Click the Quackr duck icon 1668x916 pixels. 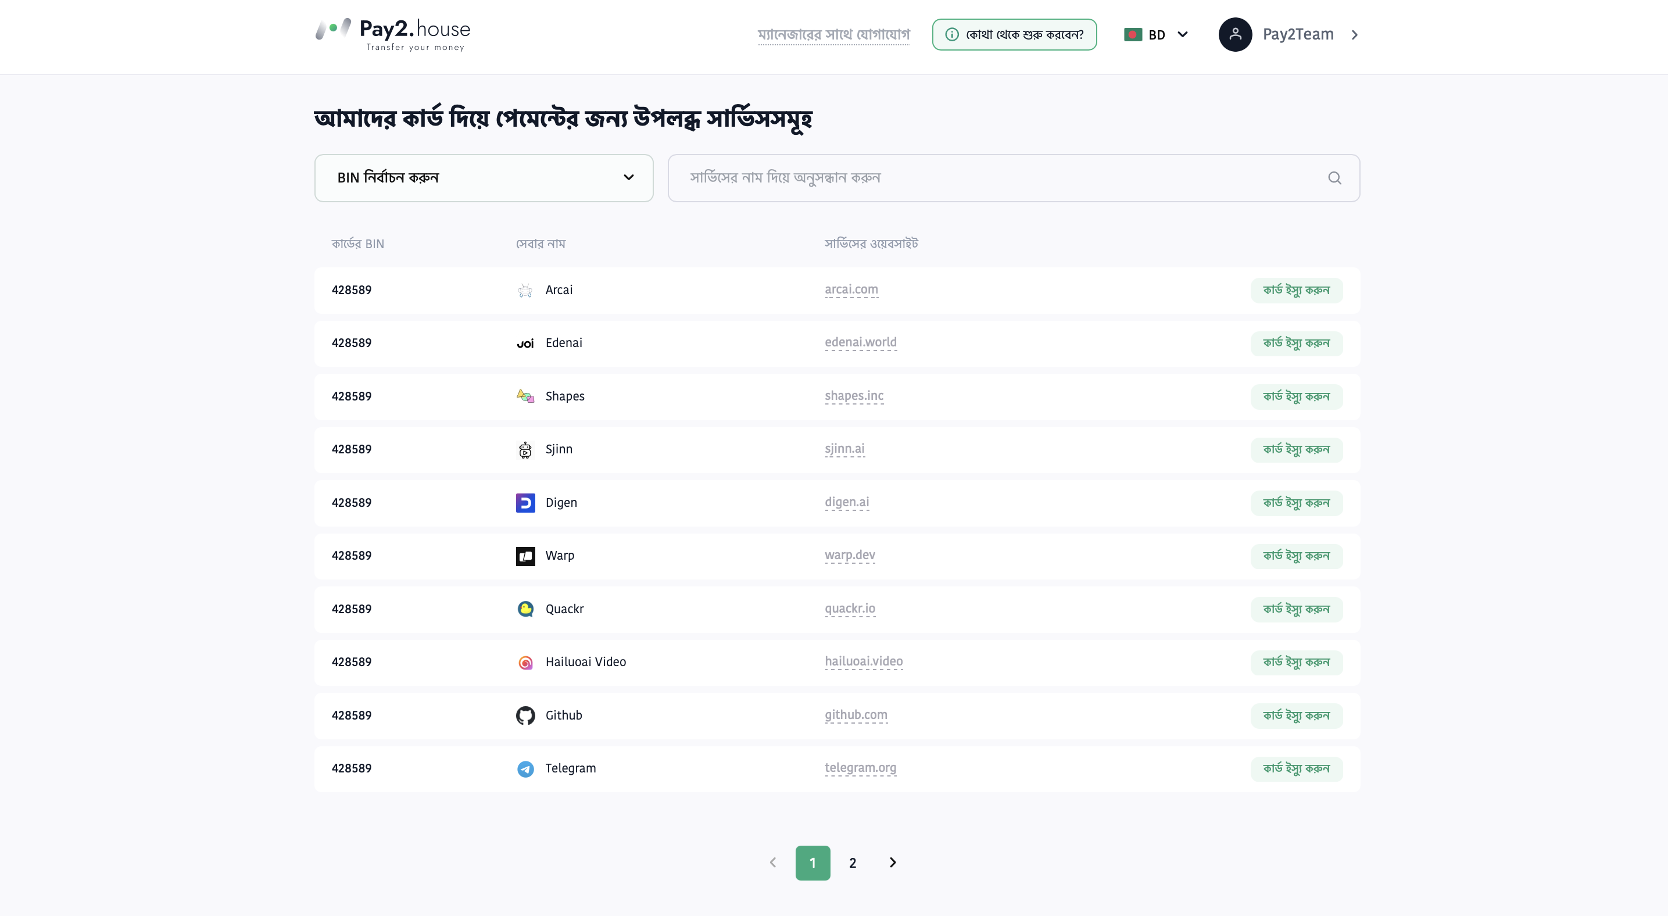(x=525, y=609)
